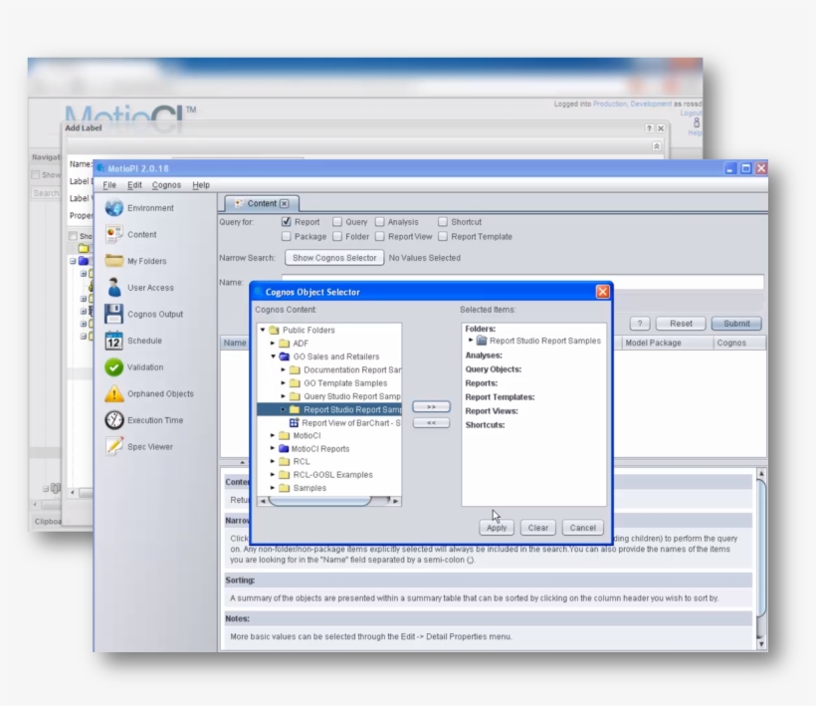Click the ADF folder icon

[285, 344]
